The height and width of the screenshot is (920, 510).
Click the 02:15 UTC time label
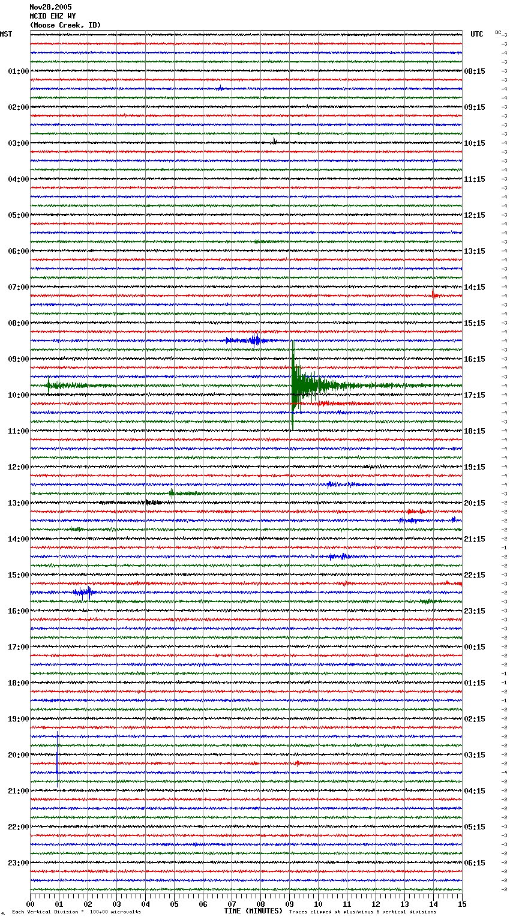[x=475, y=719]
